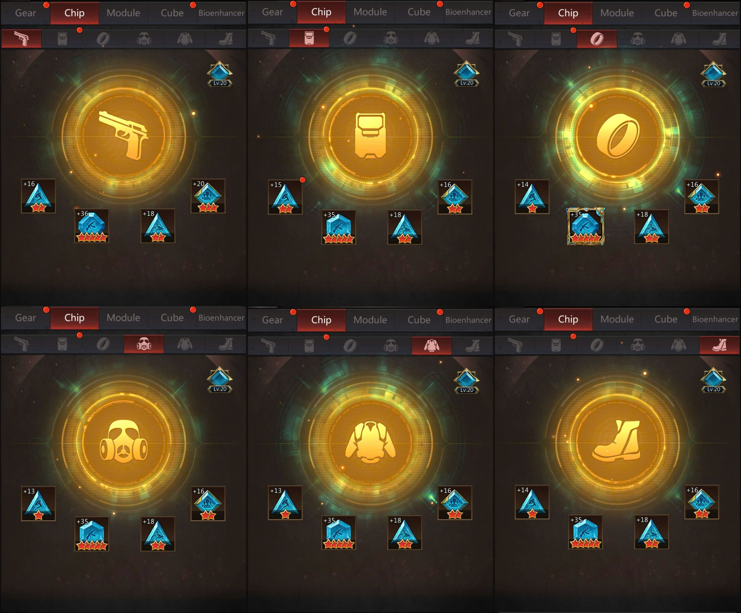This screenshot has height=613, width=741.
Task: Select the red highlighted pistol slot tab
Action: click(x=21, y=38)
